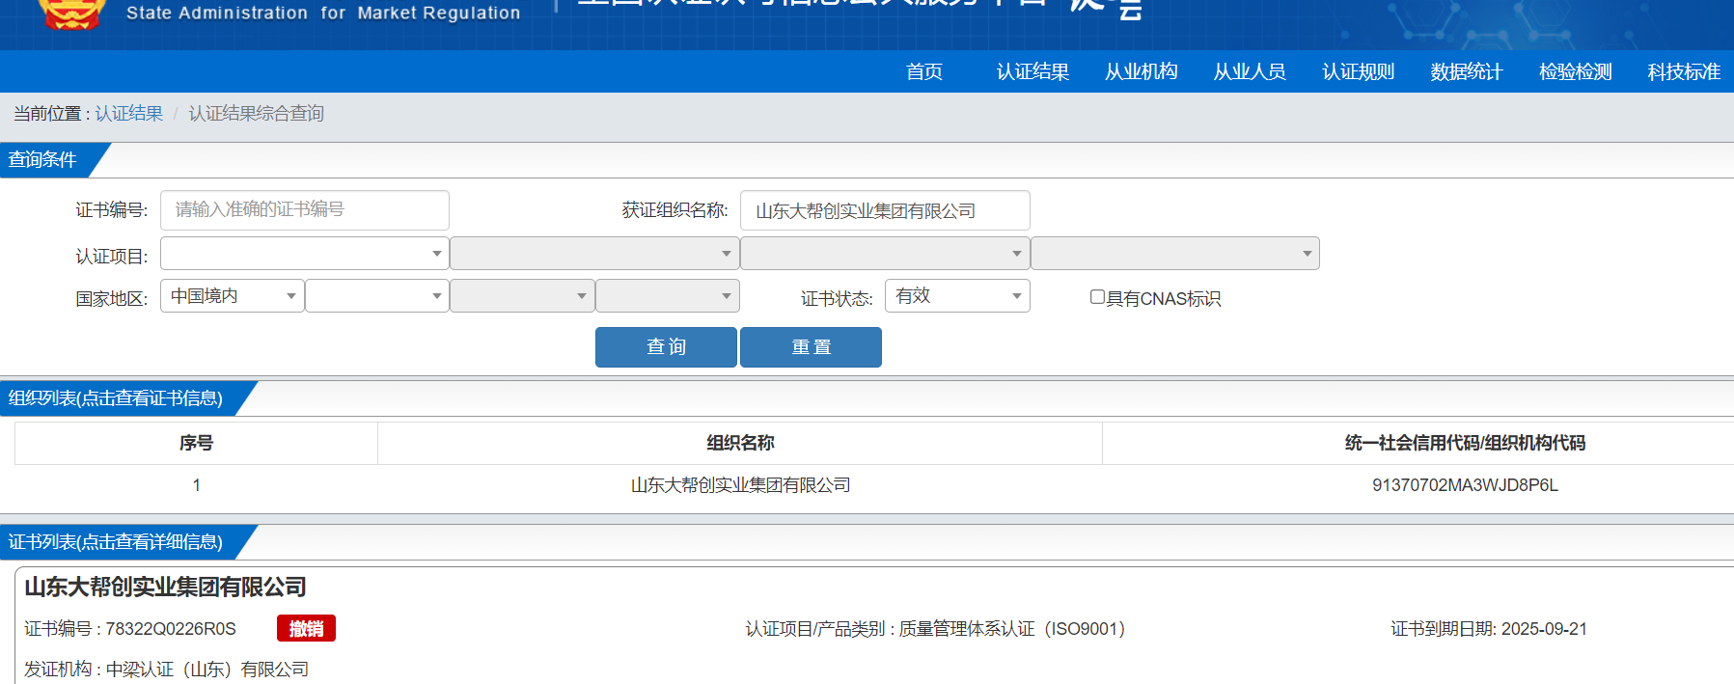1734x684 pixels.
Task: Click issuing body 中梁认证（山东）有限公司
Action: click(x=207, y=670)
